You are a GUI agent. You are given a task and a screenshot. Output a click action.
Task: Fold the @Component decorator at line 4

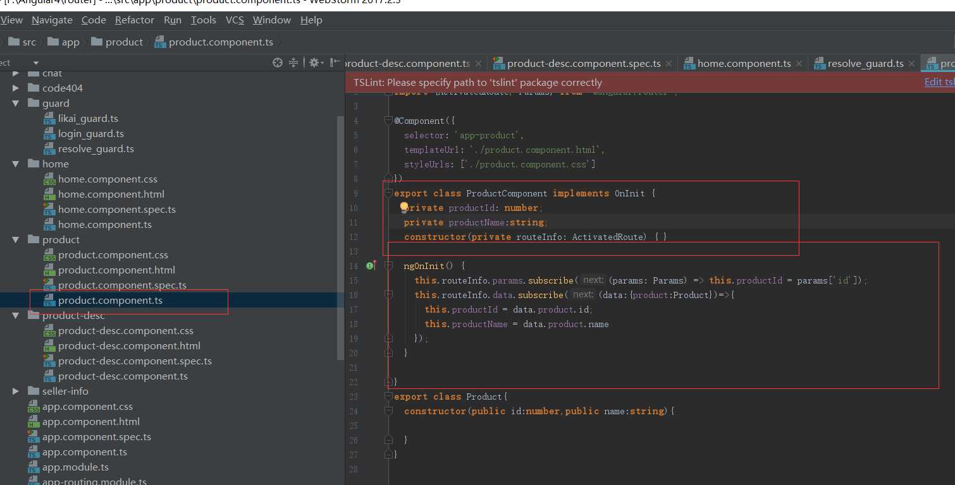(389, 120)
